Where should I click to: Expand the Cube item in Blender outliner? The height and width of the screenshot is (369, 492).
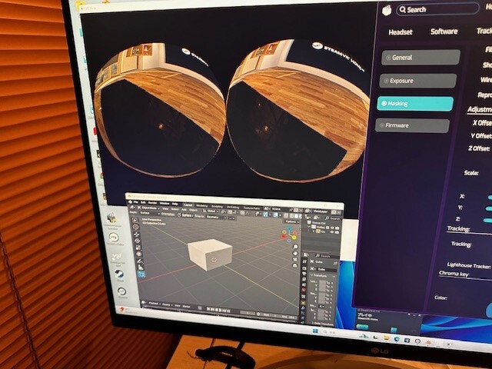[x=314, y=231]
